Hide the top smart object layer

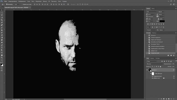click(147, 70)
